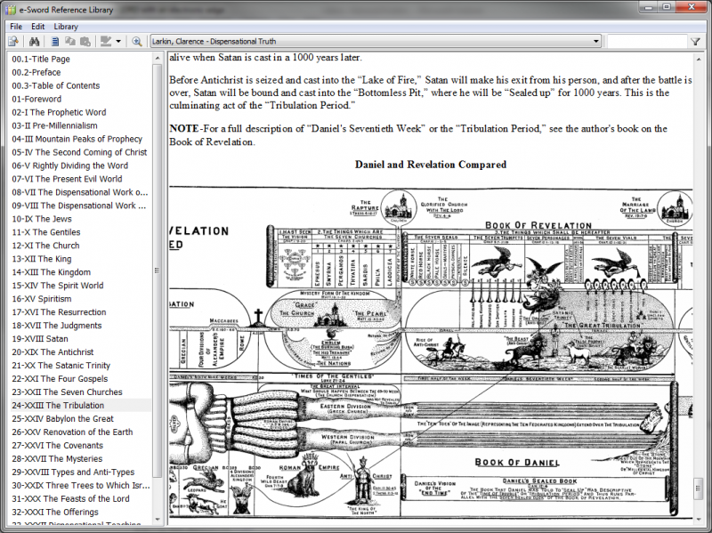Select "11-X The Gentiles" topic
The image size is (712, 533).
(46, 232)
